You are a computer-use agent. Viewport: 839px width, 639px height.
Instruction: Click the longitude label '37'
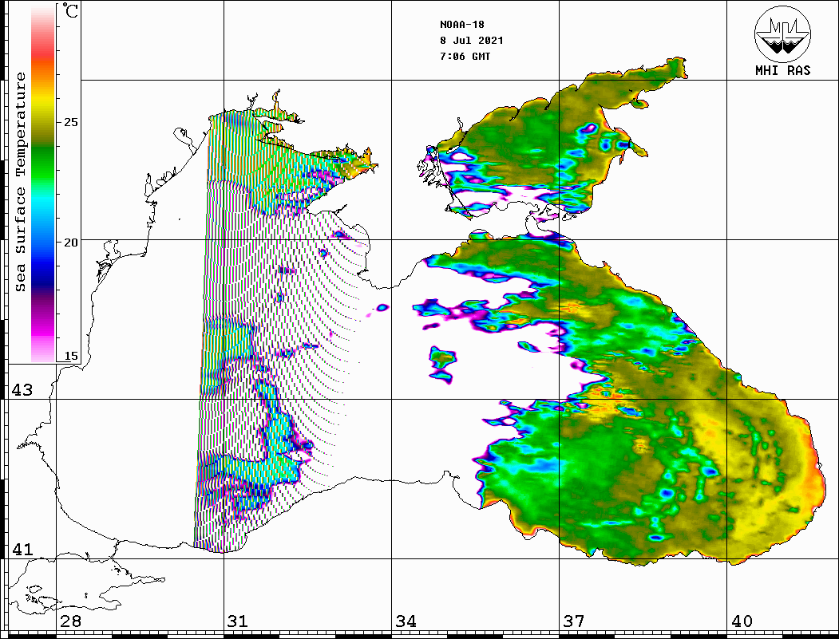click(574, 621)
